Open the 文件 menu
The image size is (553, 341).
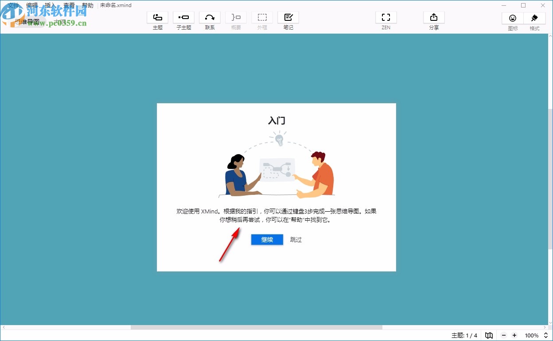(x=13, y=5)
